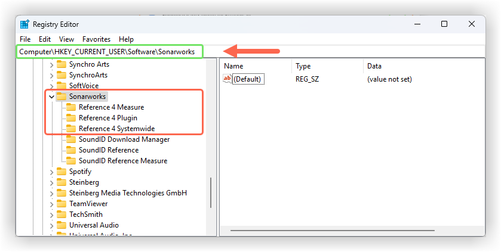This screenshot has width=501, height=252.
Task: Click the REG_SZ type cell
Action: [307, 79]
